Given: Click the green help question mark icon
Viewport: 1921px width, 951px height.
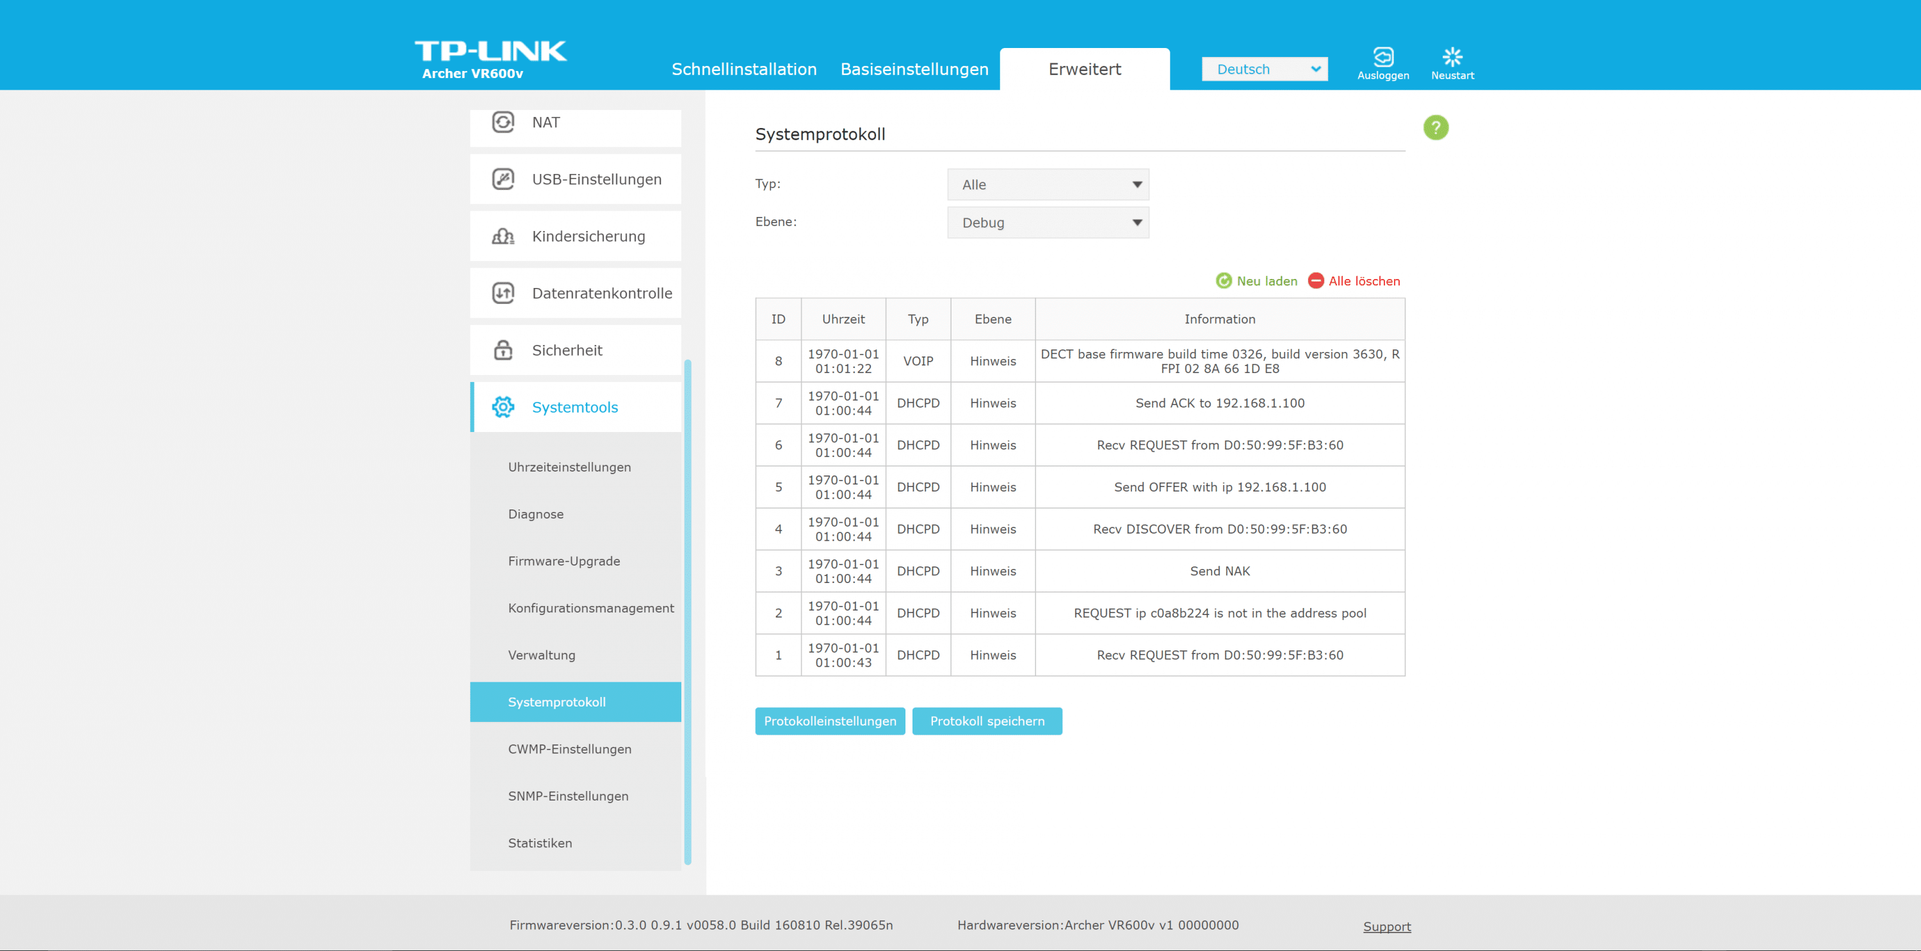Looking at the screenshot, I should 1435,127.
